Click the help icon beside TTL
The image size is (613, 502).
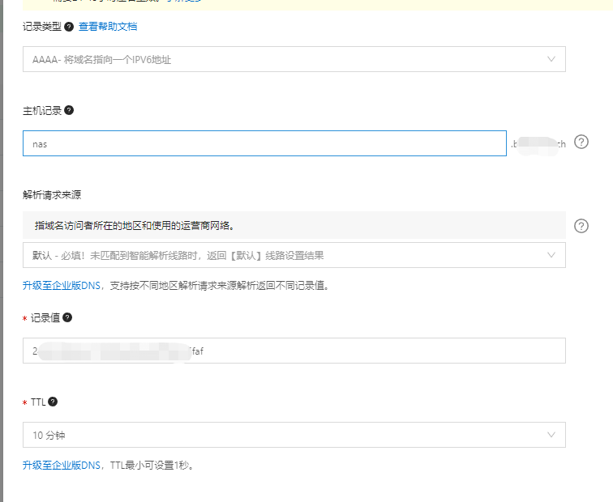pyautogui.click(x=53, y=402)
